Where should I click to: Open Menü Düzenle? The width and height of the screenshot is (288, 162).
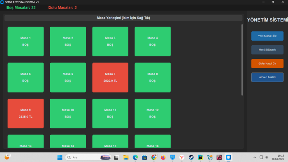pos(267,50)
